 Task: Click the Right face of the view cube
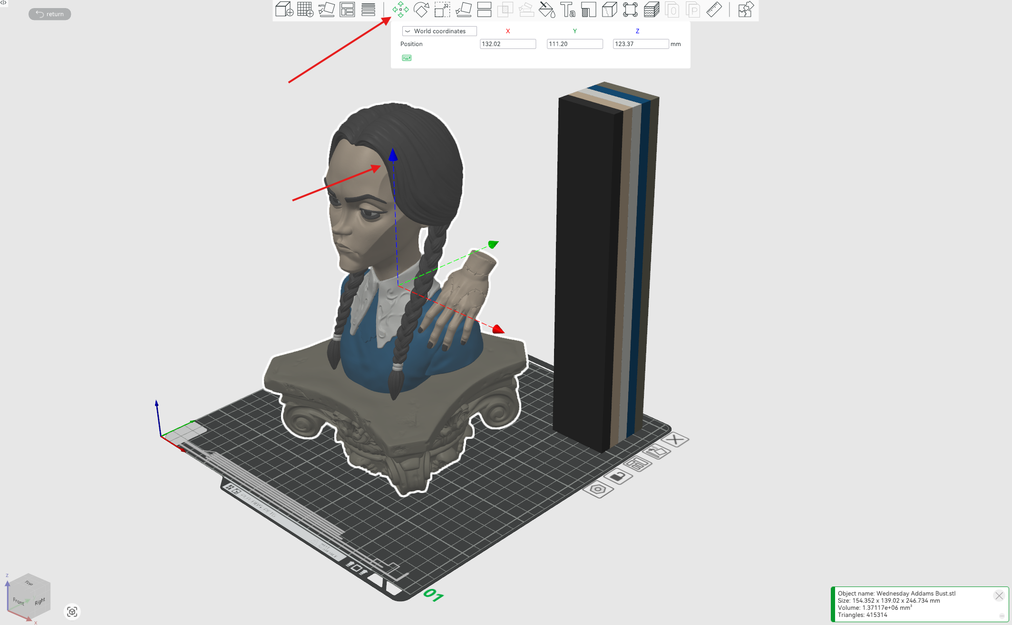pos(40,601)
